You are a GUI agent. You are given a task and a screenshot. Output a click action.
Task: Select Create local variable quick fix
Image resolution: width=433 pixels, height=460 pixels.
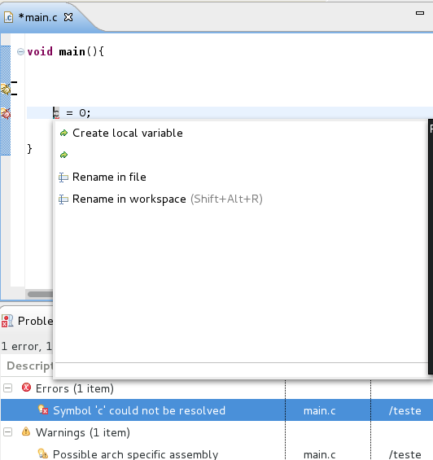(128, 133)
